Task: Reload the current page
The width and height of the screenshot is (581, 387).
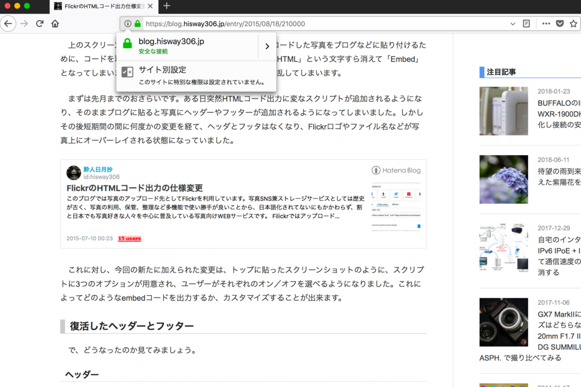Action: tap(40, 24)
